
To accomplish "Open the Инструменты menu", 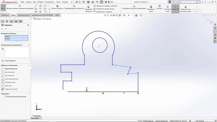I will coord(50,2).
